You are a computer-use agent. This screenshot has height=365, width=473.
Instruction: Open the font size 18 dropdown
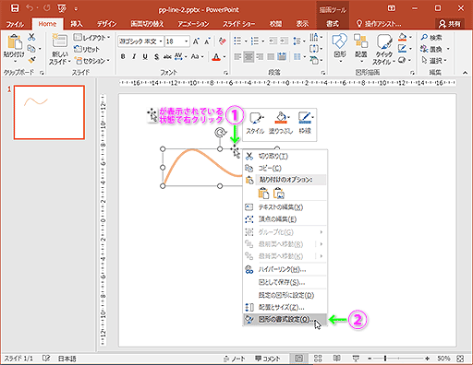[186, 41]
